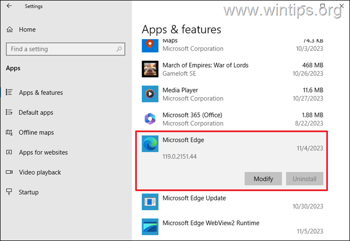Viewport: 350px width, 241px height.
Task: Go to Offline maps settings
Action: (36, 133)
